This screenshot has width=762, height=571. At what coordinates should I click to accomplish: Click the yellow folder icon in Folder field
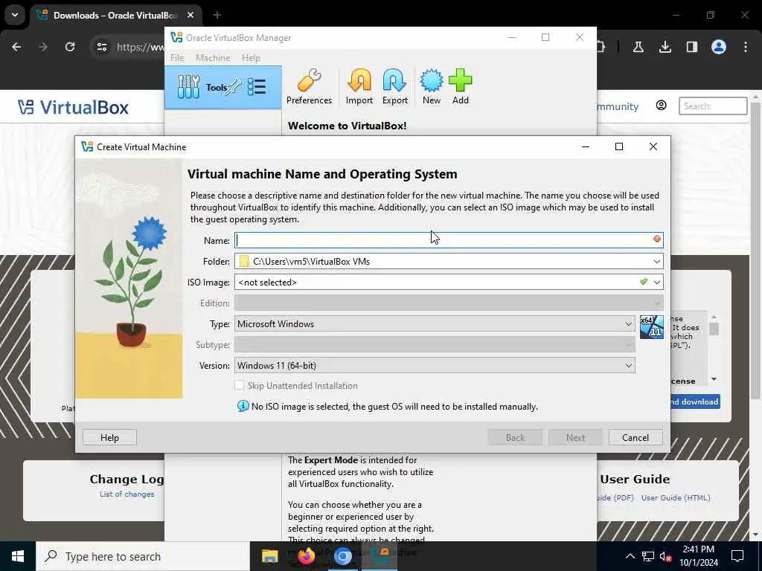(244, 261)
